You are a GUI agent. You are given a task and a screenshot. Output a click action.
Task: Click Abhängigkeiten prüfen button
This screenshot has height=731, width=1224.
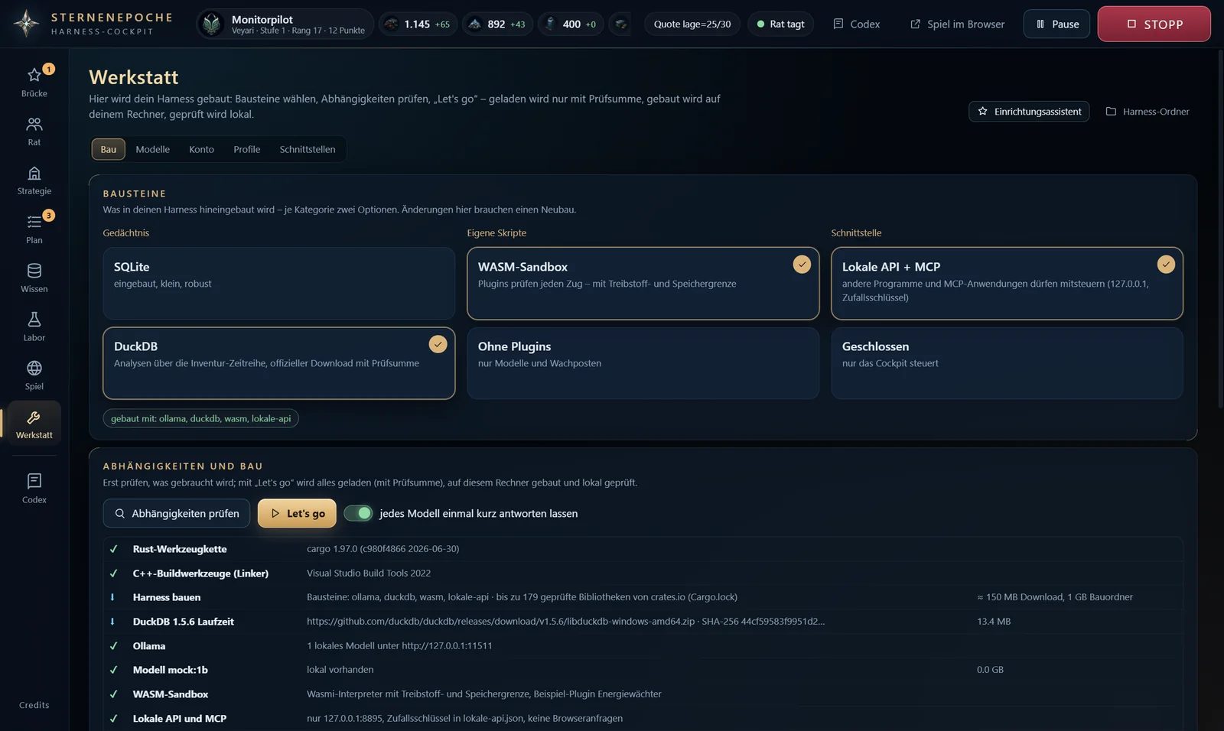(x=177, y=513)
